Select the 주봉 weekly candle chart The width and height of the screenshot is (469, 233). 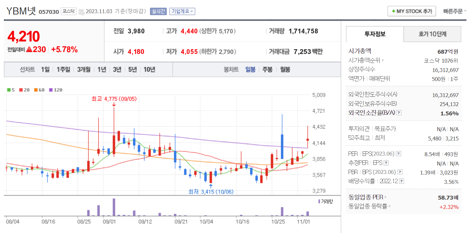point(267,69)
